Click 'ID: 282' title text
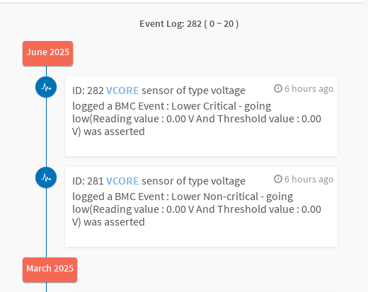368x292 pixels. coord(88,90)
